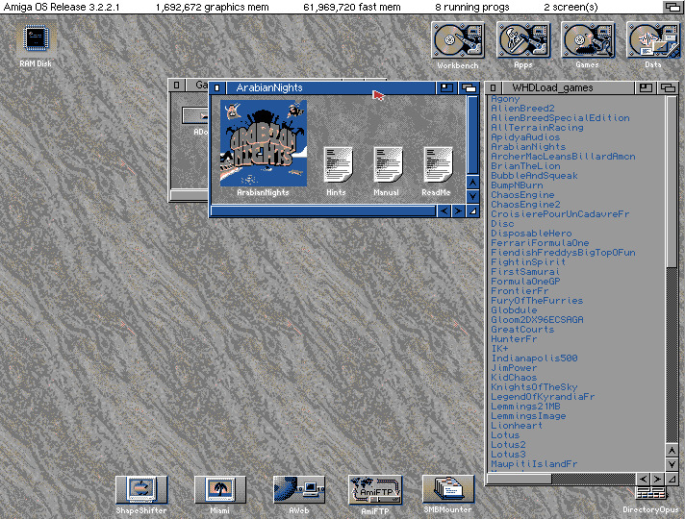
Task: Select Indianapolis500 entry
Action: tap(534, 358)
